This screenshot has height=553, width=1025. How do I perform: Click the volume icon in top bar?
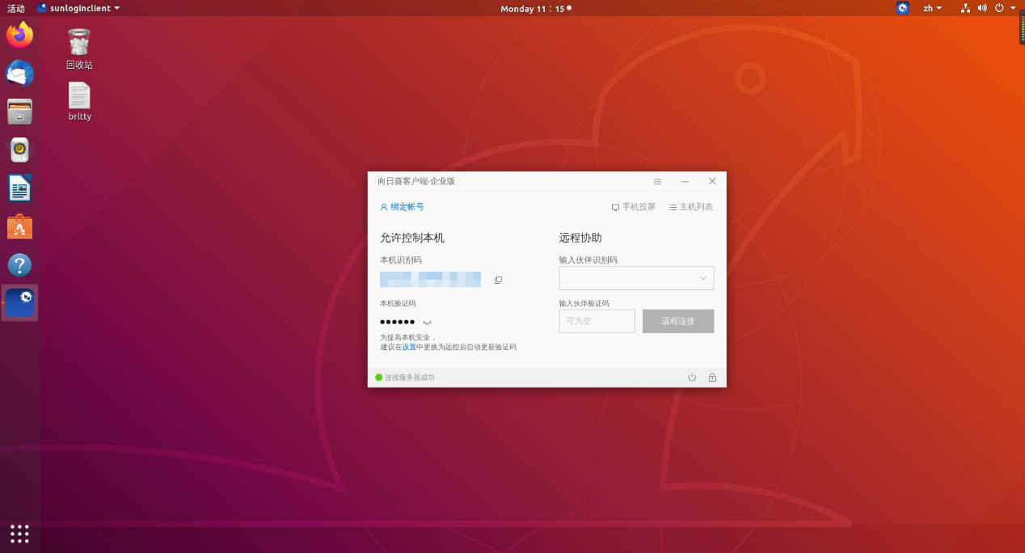click(982, 8)
